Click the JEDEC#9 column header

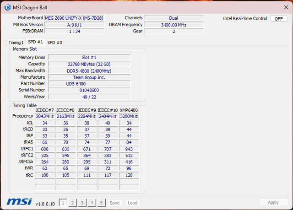pos(87,110)
